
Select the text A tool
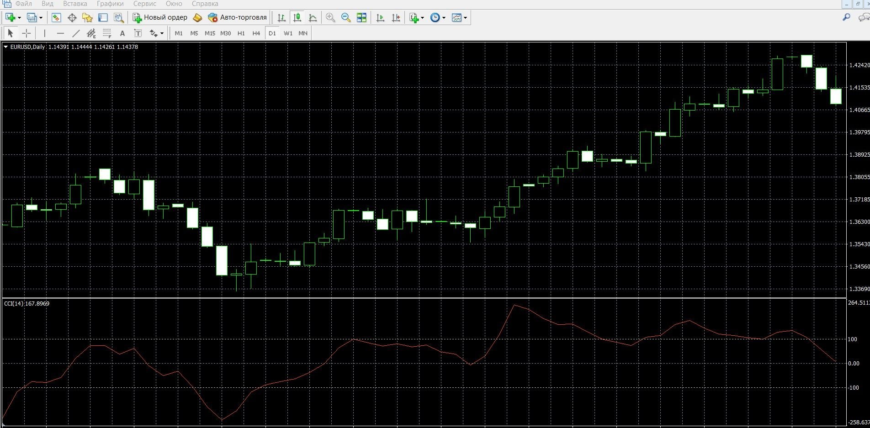(x=122, y=33)
